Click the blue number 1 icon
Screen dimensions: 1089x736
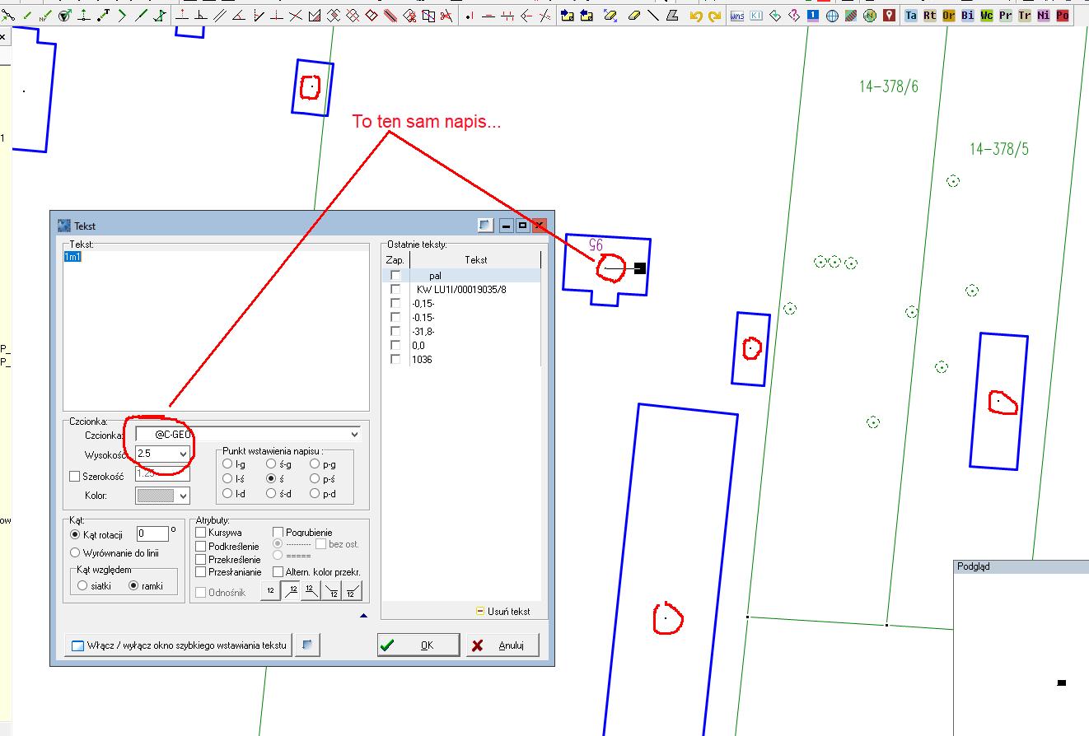813,16
